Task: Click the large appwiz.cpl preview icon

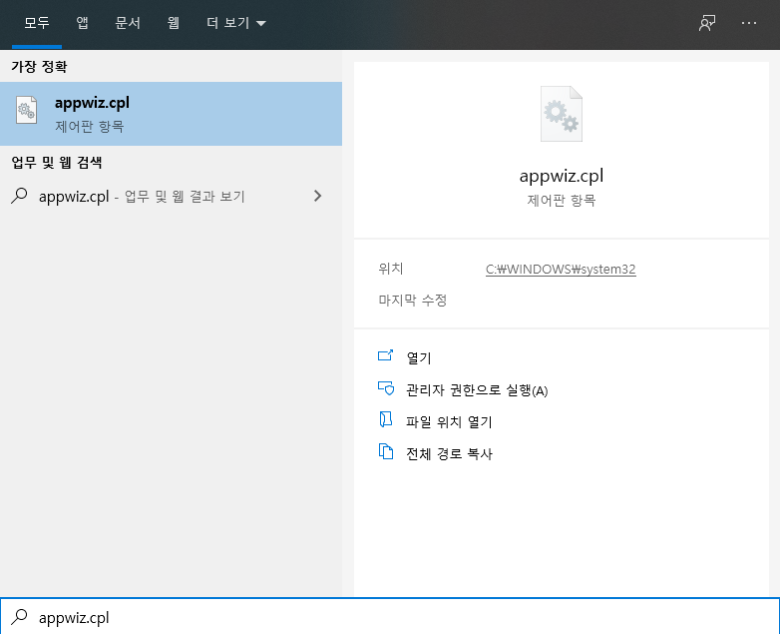Action: click(562, 114)
